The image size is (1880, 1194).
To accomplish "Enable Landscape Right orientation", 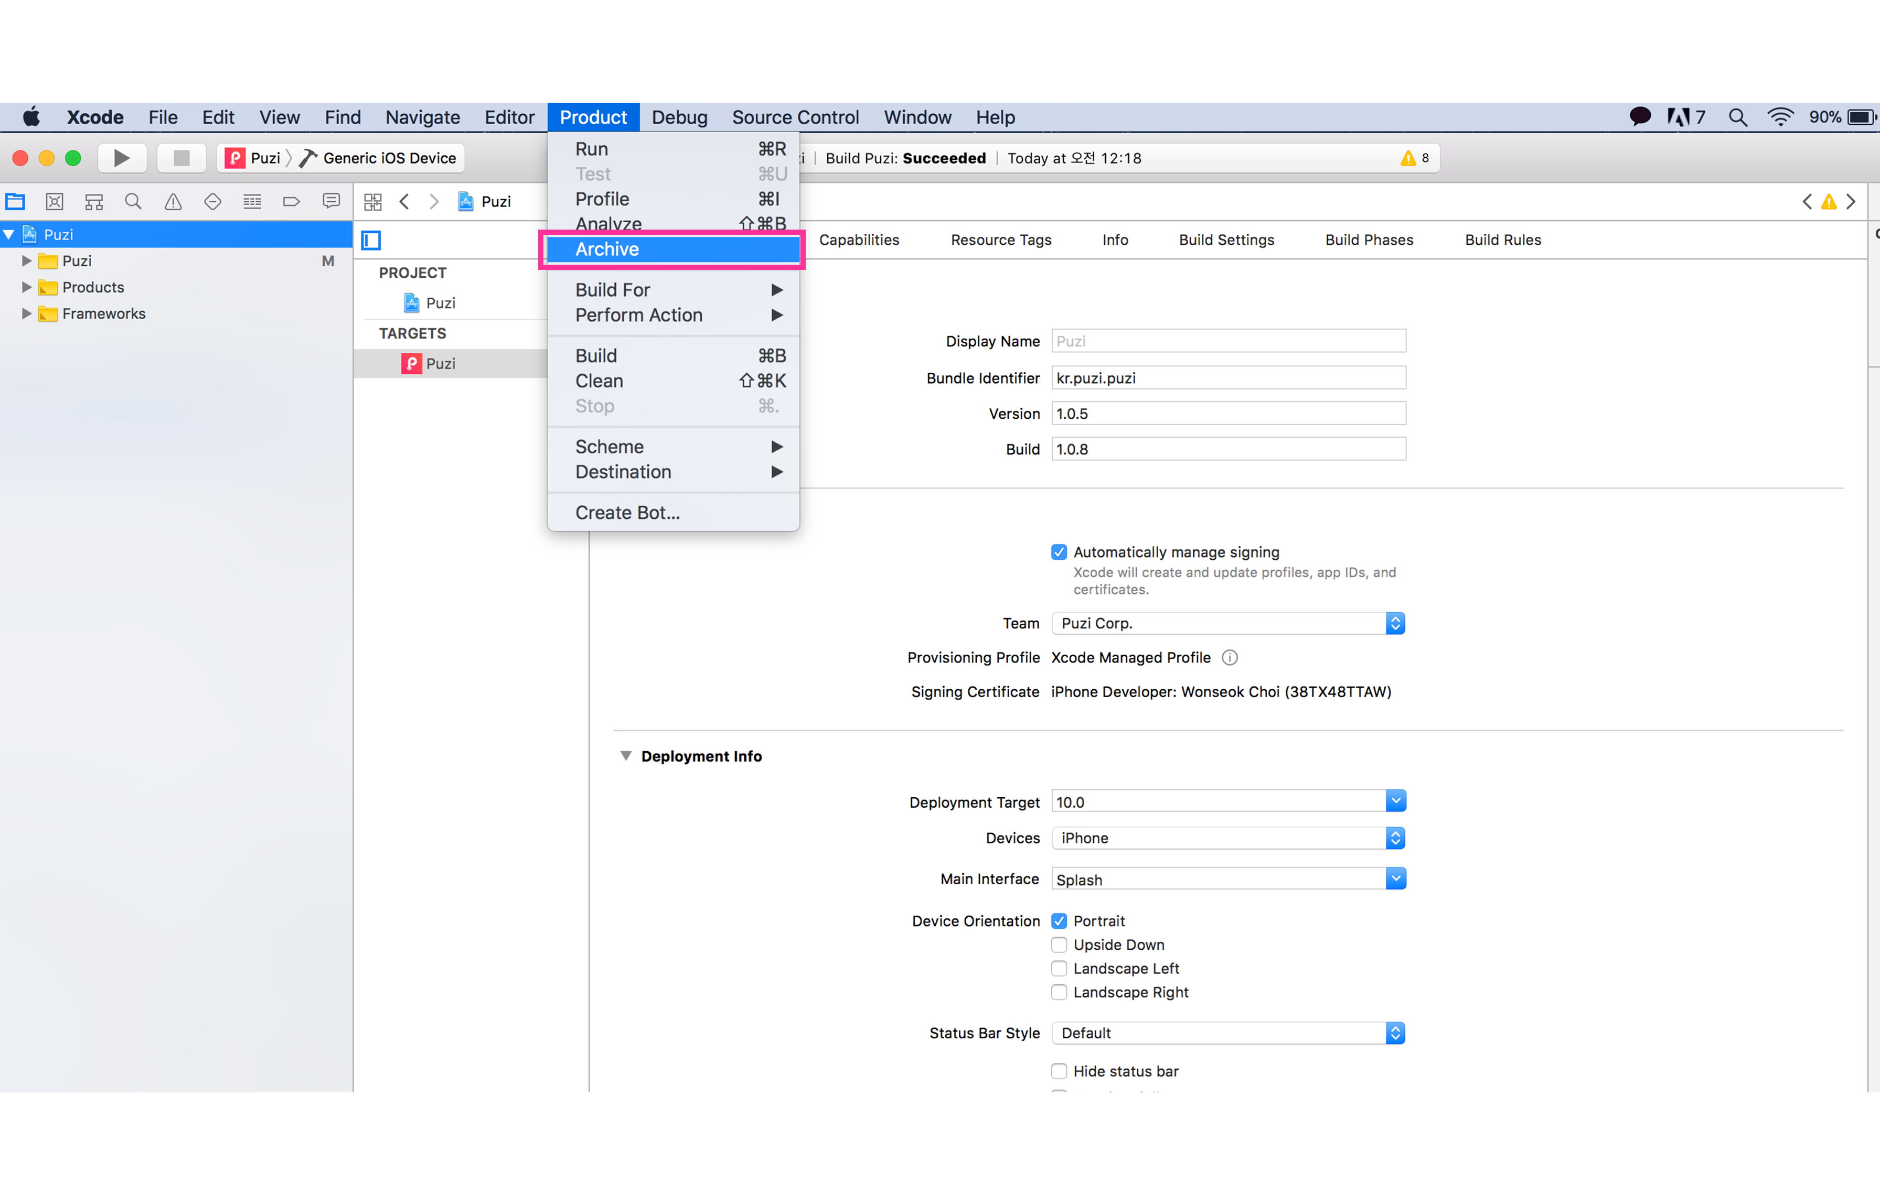I will pyautogui.click(x=1059, y=992).
